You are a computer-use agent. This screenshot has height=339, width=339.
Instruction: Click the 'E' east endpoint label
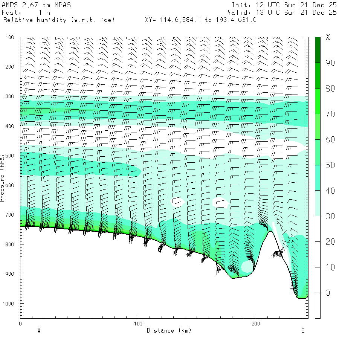303,331
